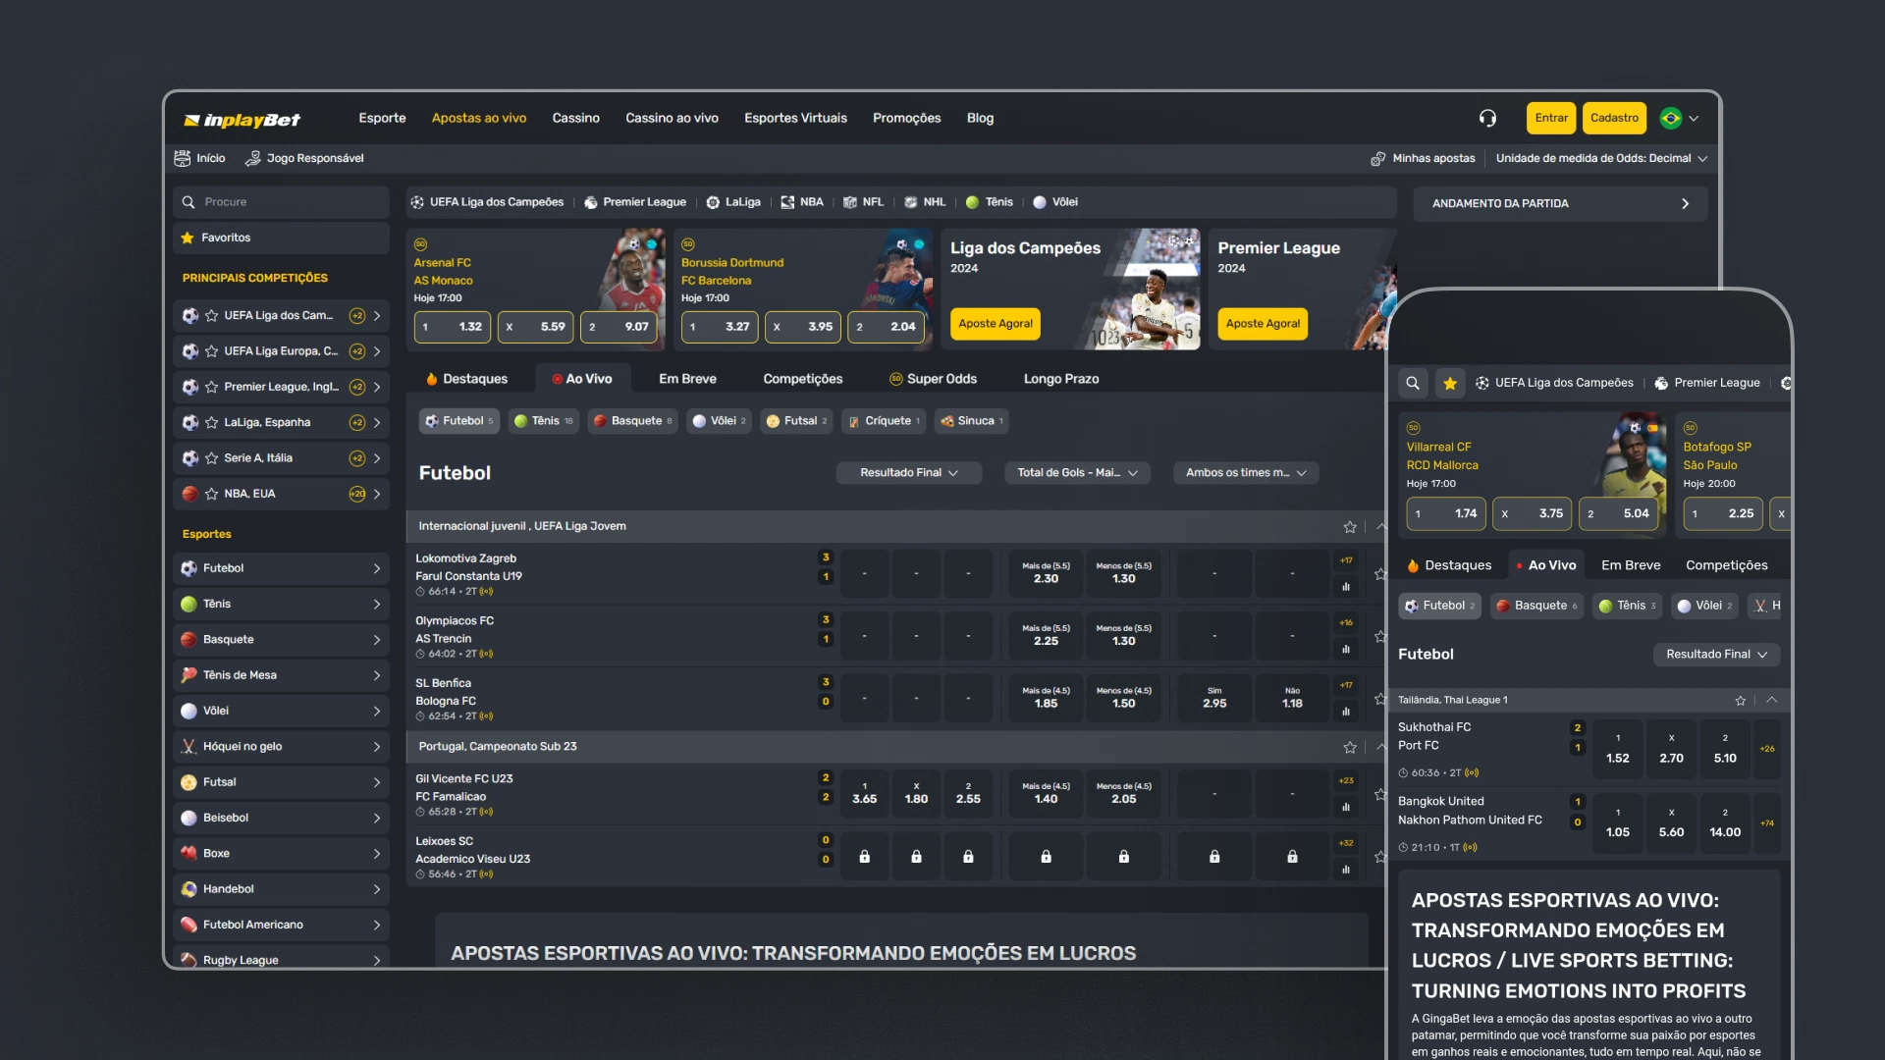Click the Handebol icon in sidebar

189,889
